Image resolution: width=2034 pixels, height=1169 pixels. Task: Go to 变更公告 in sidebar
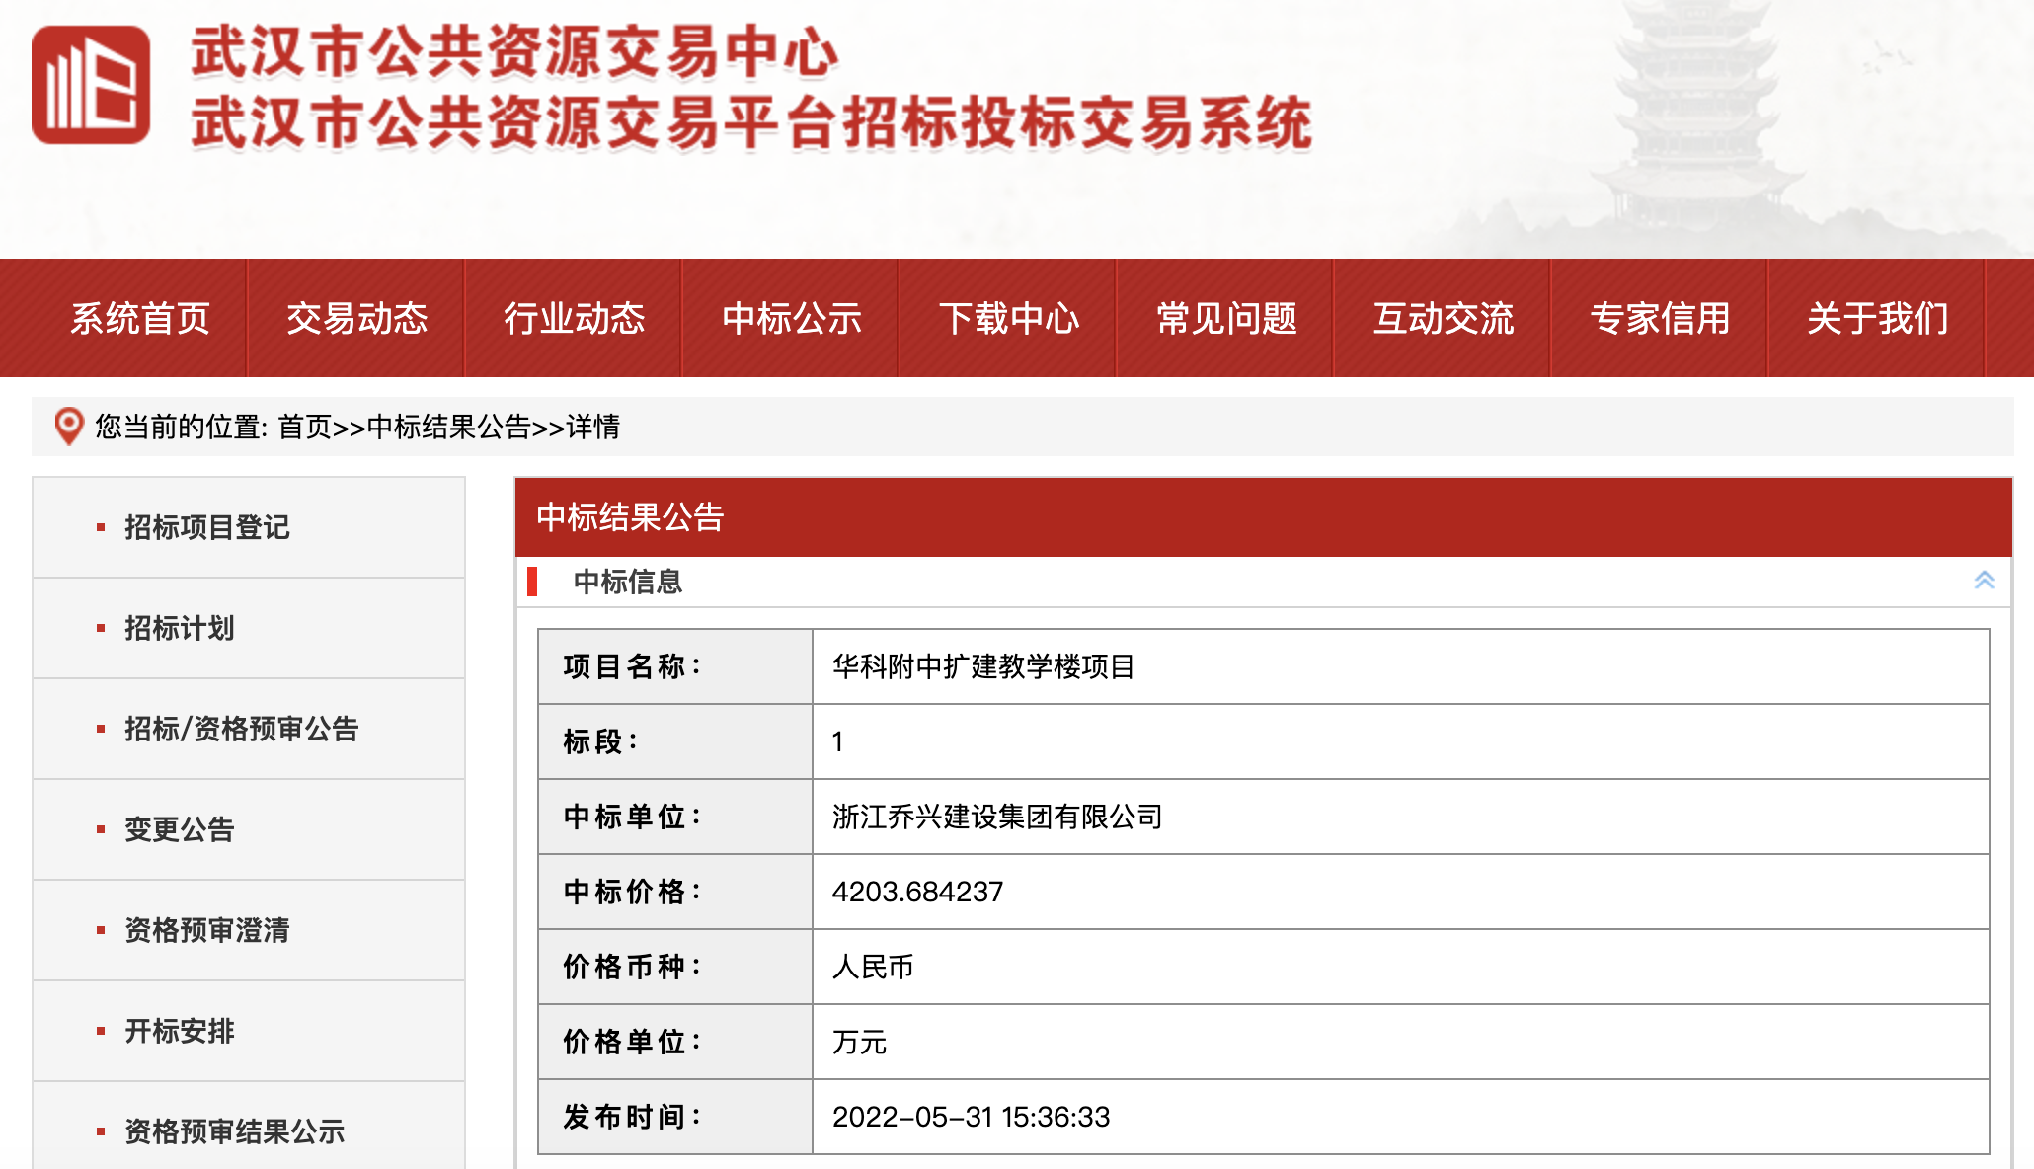(x=179, y=829)
